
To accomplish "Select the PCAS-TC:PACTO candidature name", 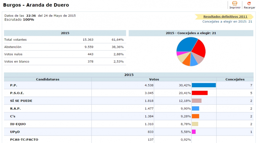I will click(x=24, y=139).
